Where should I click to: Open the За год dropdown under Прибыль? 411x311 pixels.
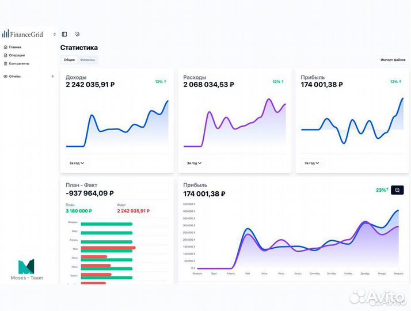point(311,163)
